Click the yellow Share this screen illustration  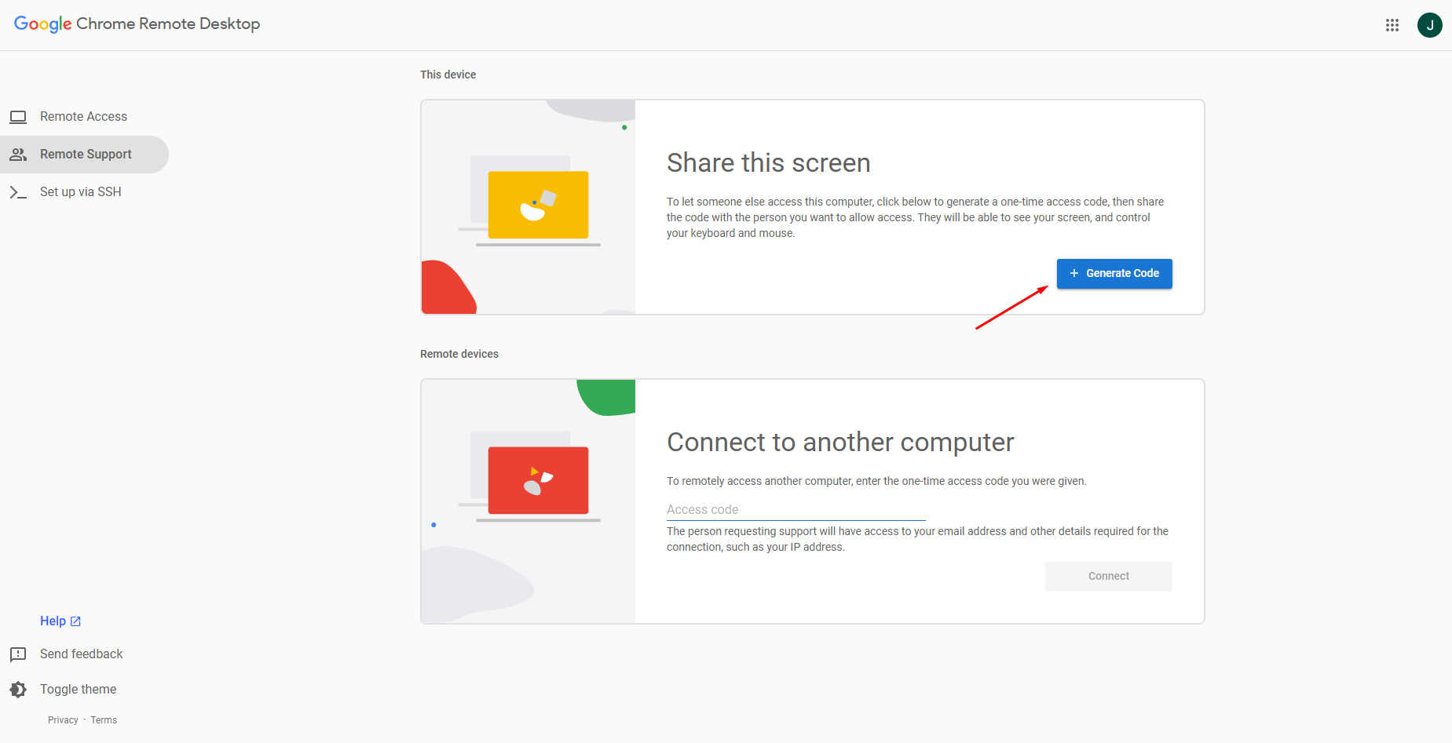[538, 205]
